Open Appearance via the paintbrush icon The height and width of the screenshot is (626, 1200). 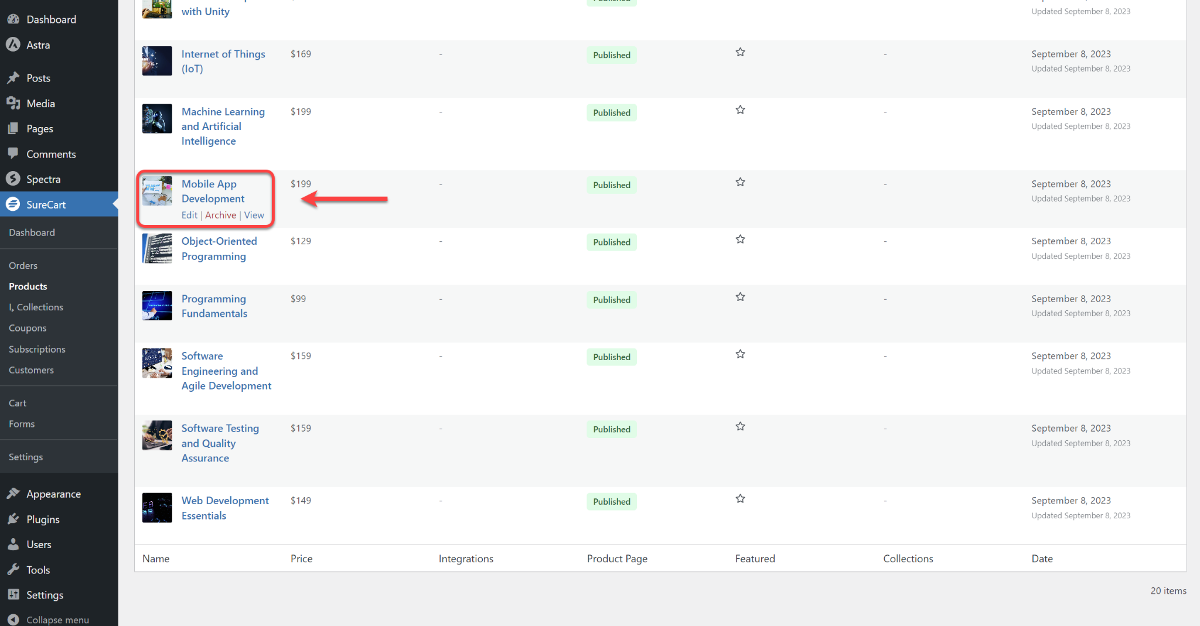point(13,494)
